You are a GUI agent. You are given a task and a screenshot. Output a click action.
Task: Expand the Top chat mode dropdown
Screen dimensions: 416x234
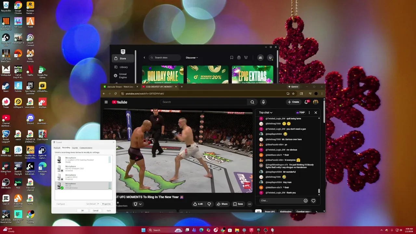pyautogui.click(x=266, y=112)
